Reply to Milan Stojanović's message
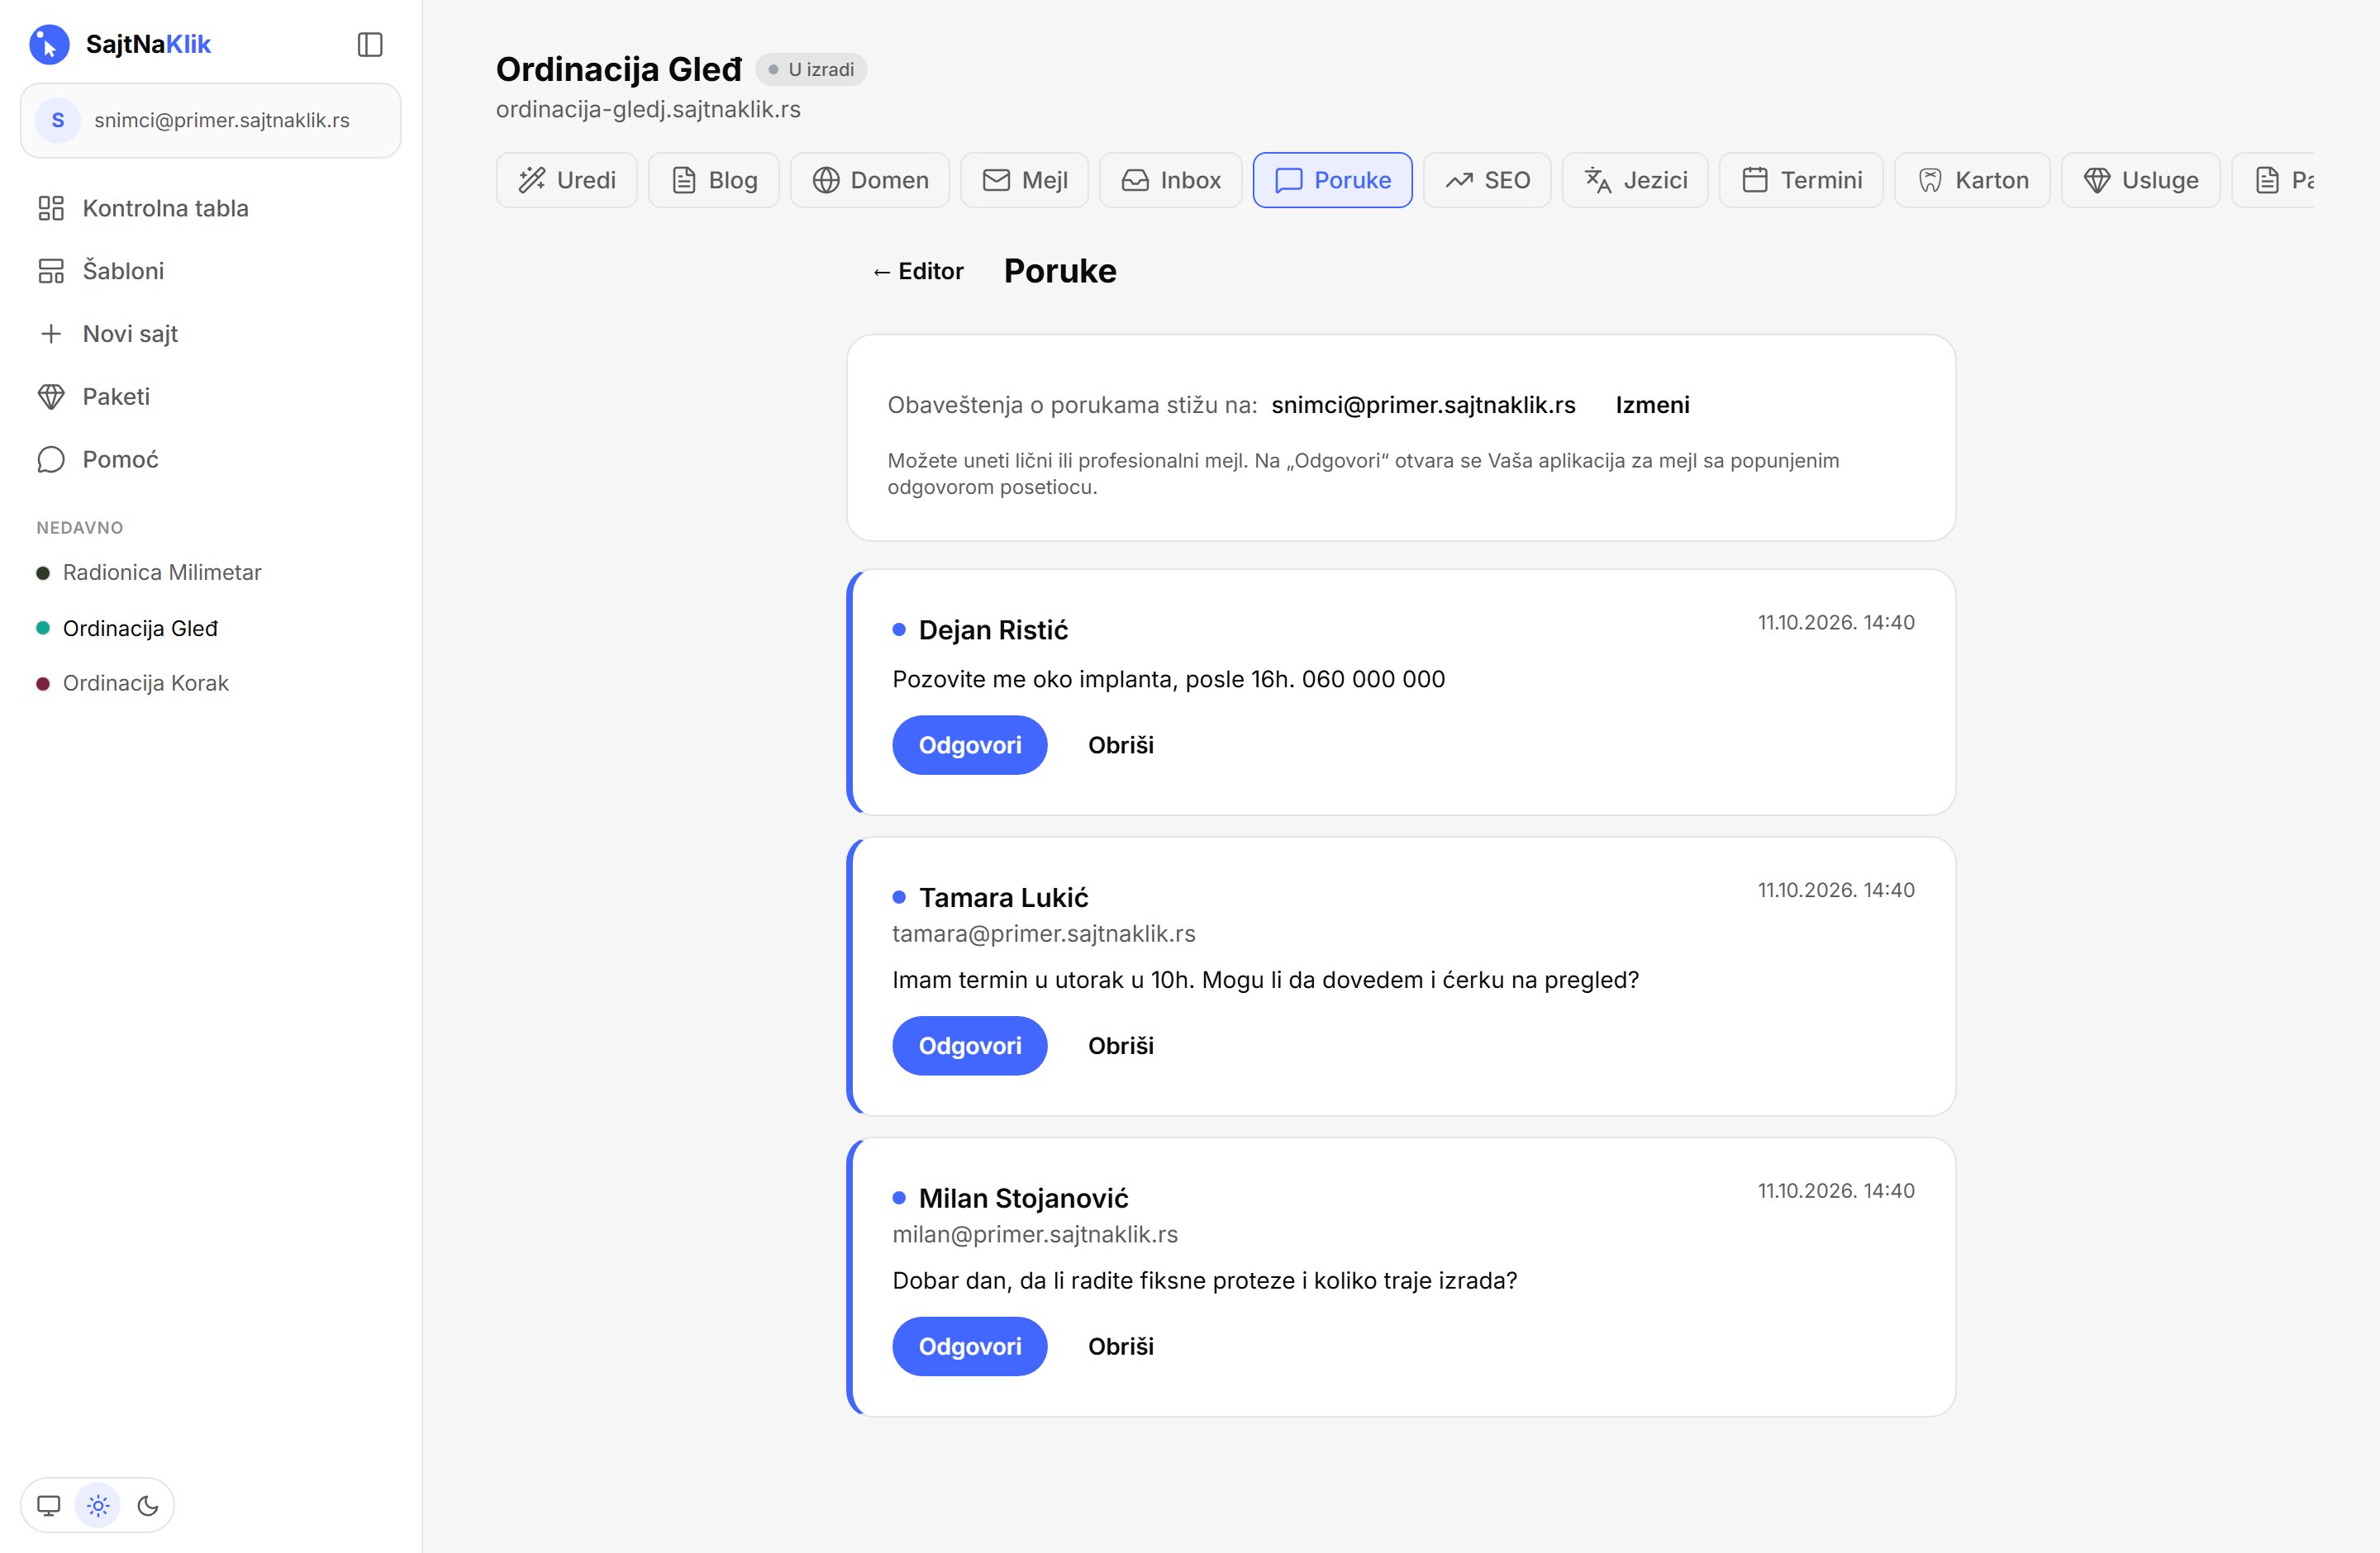 point(970,1347)
